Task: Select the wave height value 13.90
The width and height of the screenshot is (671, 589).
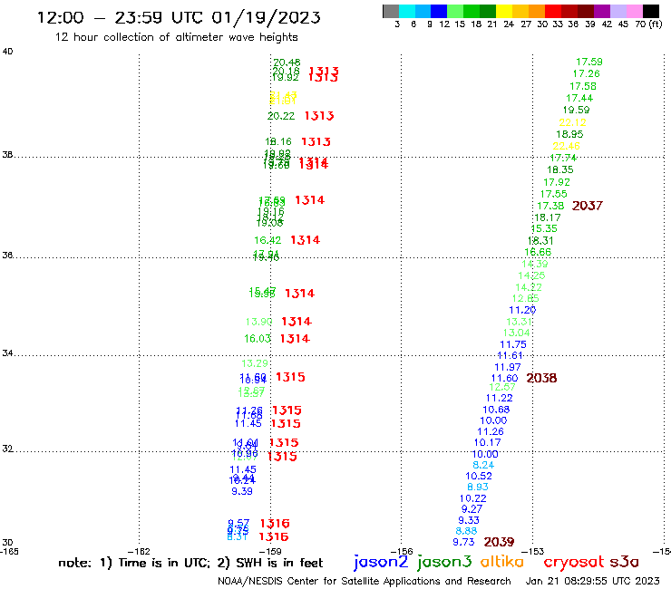Action: (259, 322)
